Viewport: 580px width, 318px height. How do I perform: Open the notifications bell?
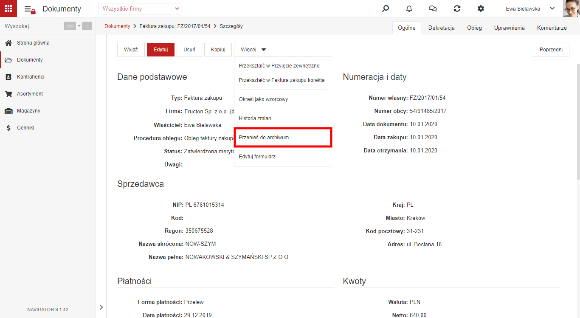[409, 8]
